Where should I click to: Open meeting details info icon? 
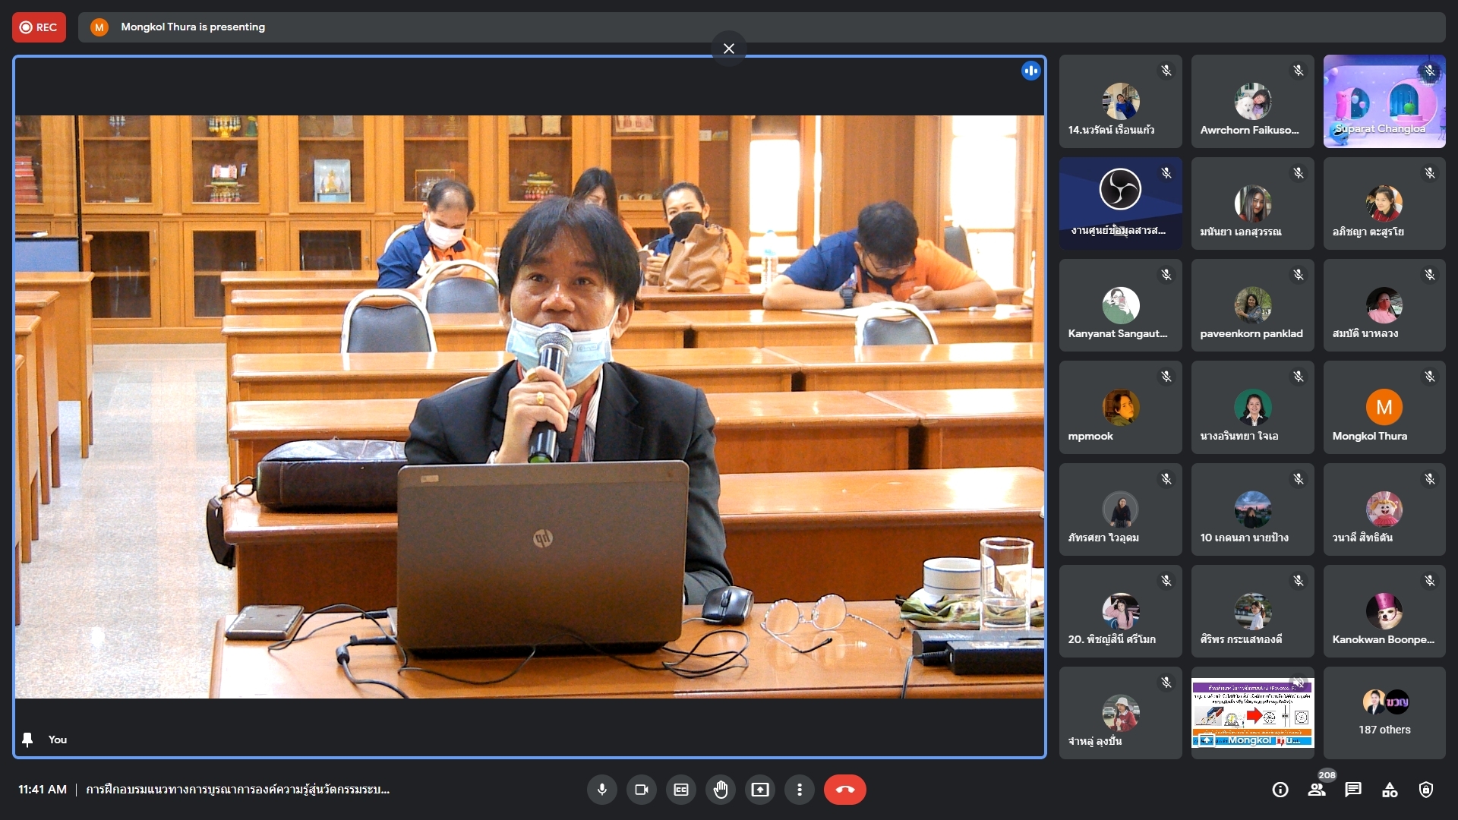pyautogui.click(x=1280, y=790)
